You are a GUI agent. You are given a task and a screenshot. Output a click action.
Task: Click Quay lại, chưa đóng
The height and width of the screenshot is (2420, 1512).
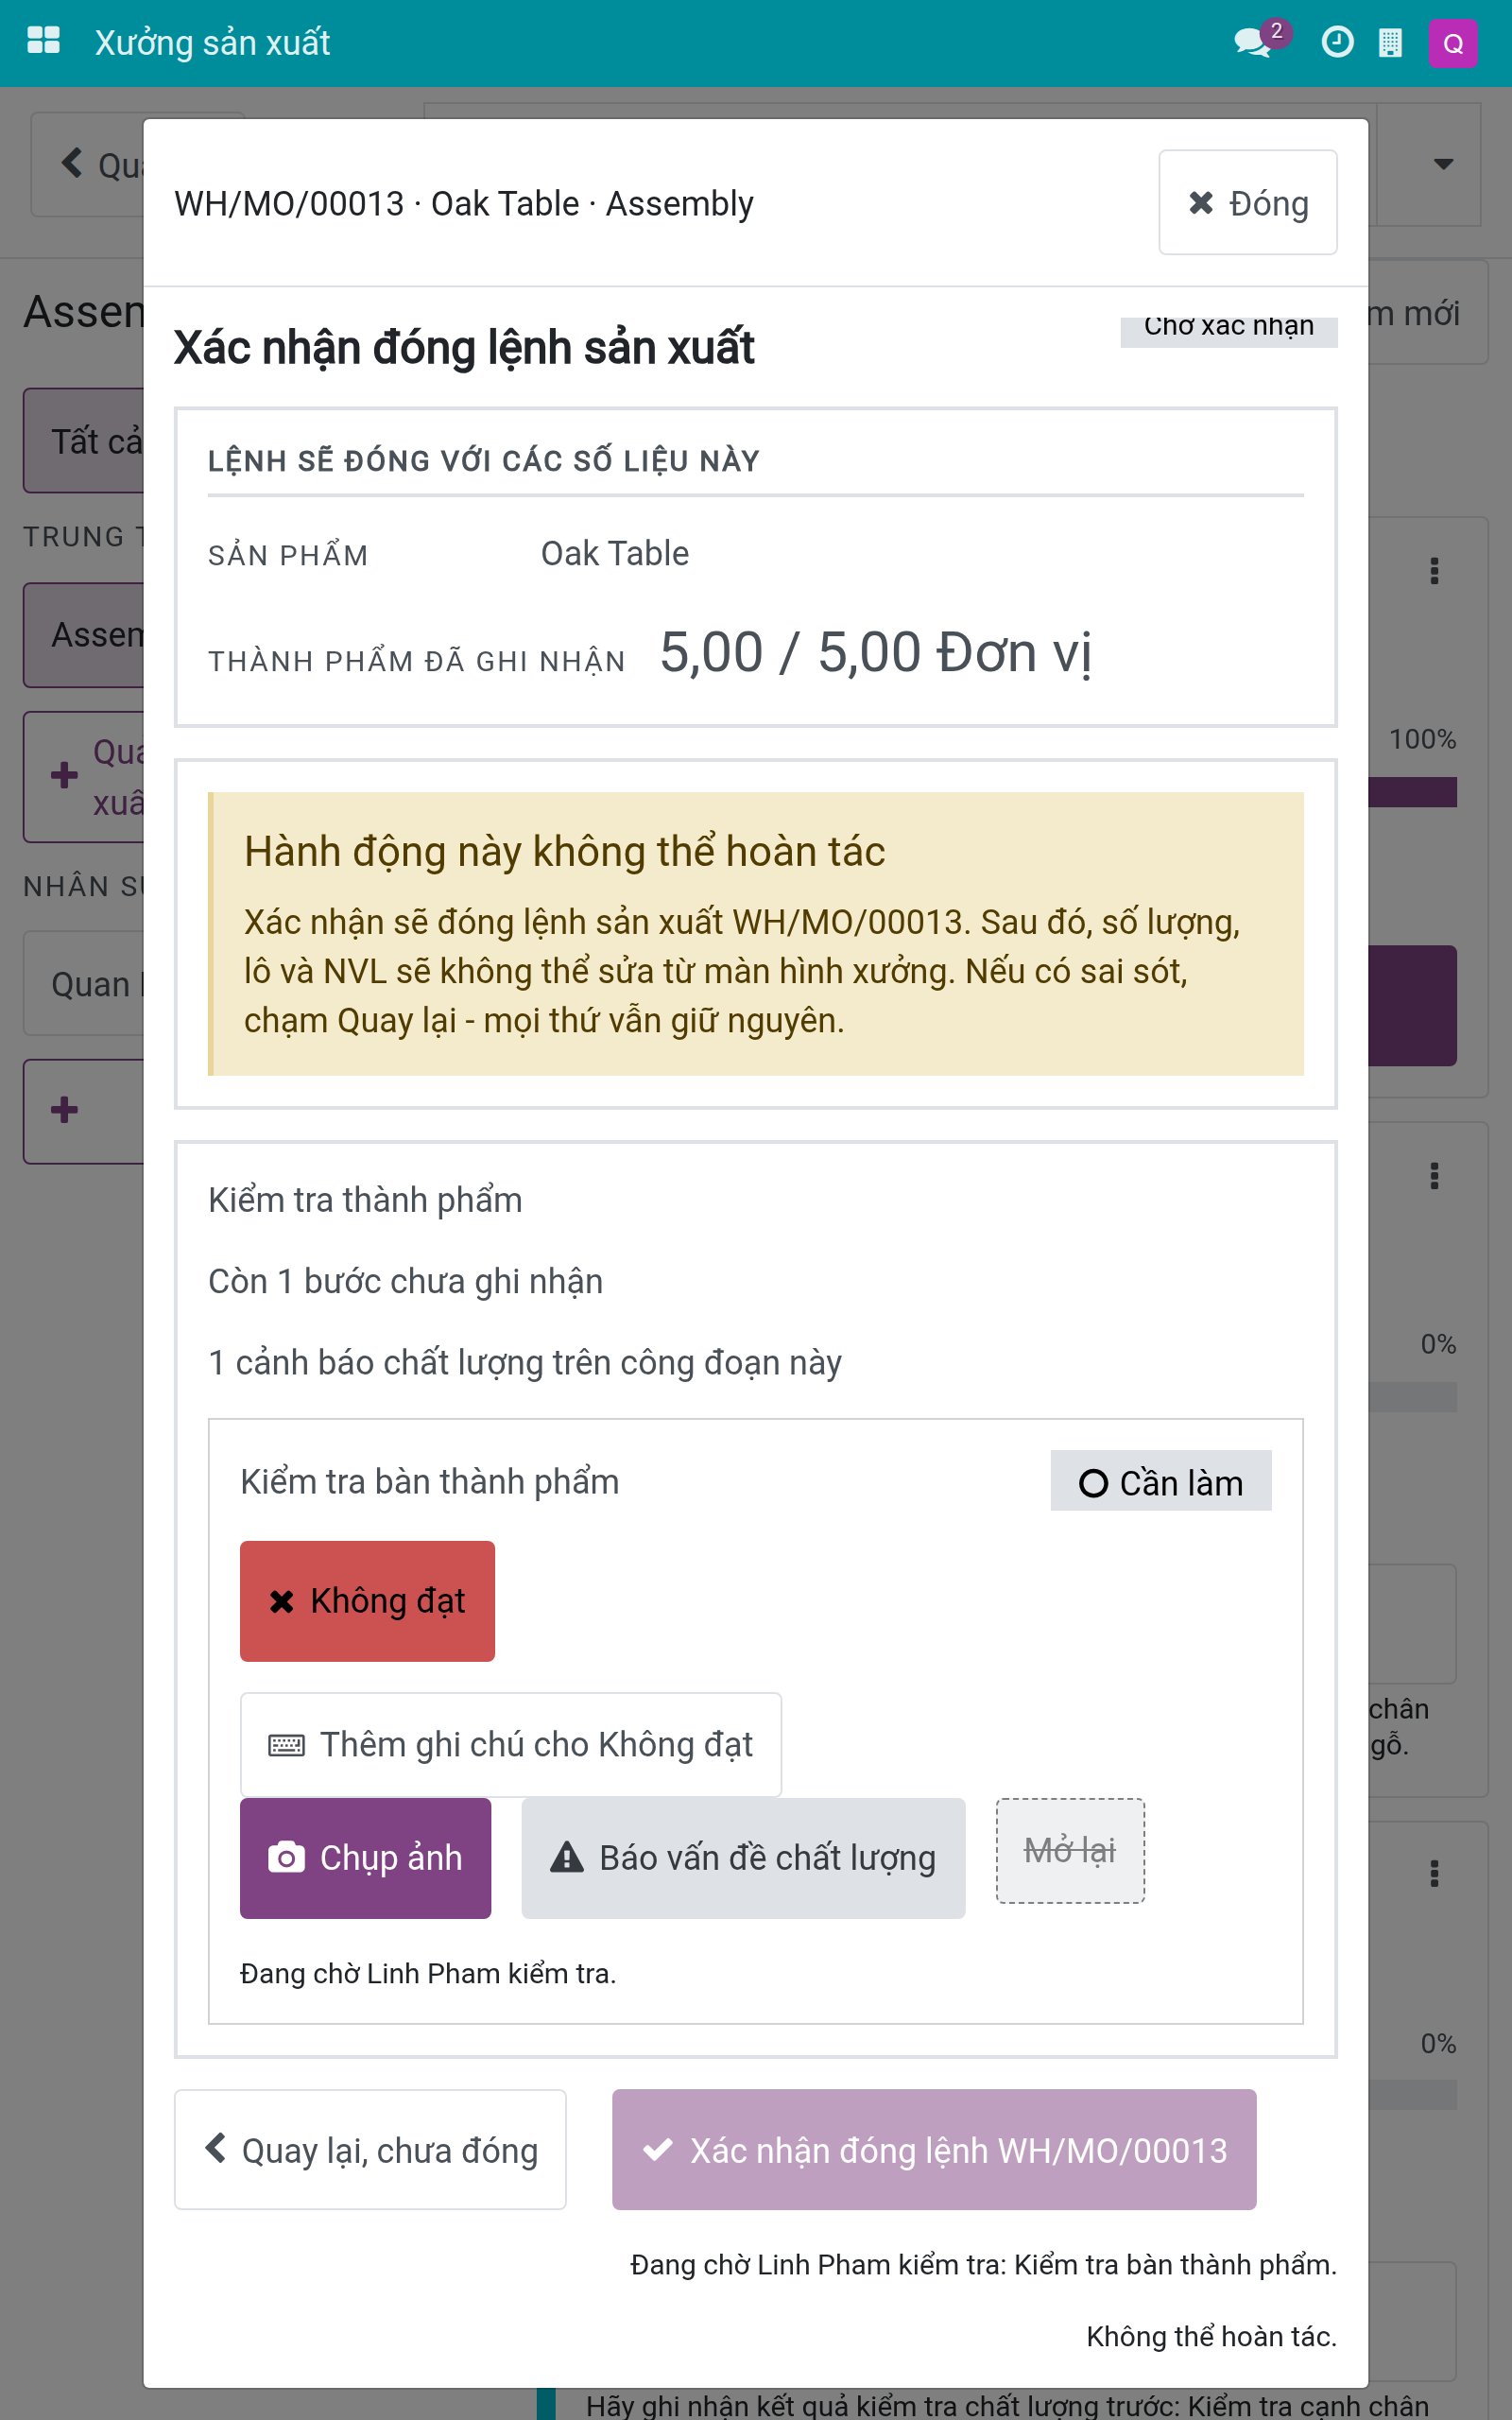tap(370, 2150)
